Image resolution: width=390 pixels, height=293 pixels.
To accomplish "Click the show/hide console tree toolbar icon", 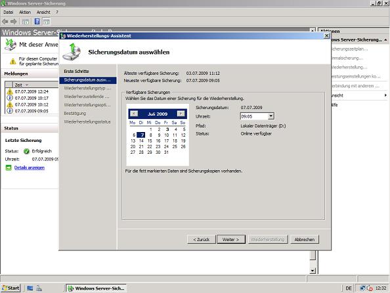I will tap(26, 22).
